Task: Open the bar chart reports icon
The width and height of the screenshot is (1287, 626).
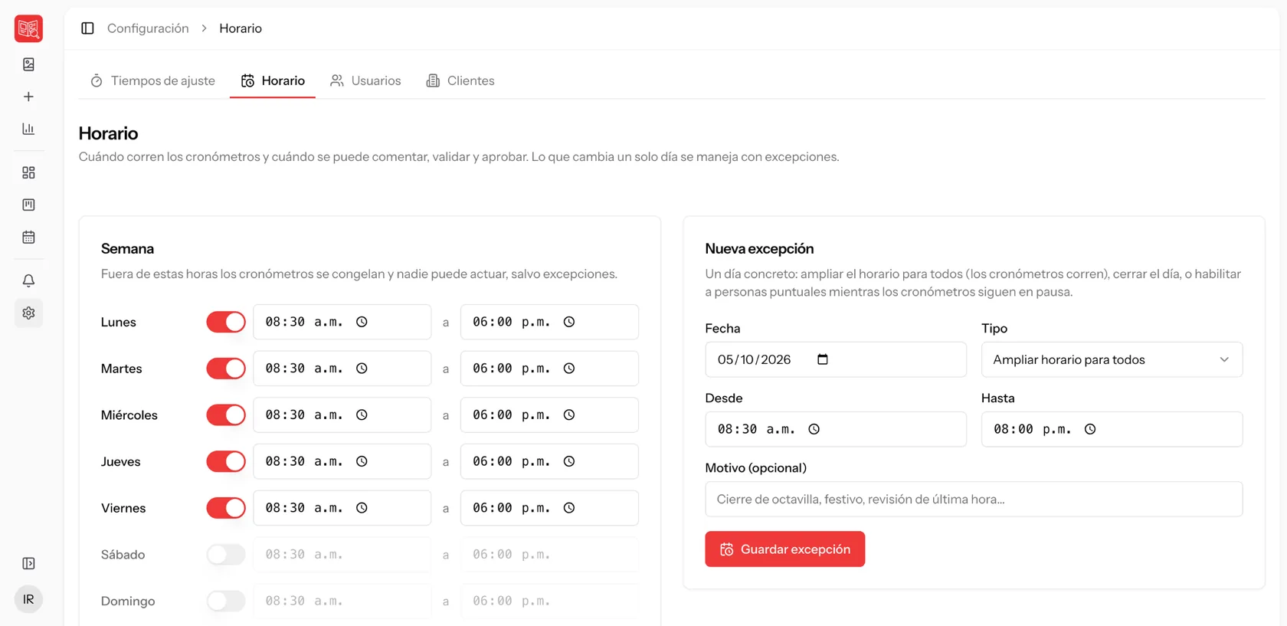Action: coord(28,129)
